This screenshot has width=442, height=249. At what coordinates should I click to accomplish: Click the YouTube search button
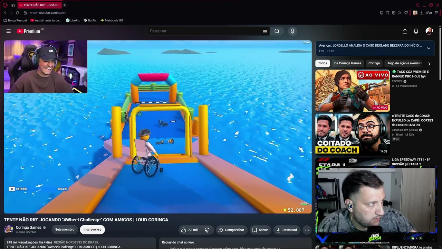[277, 31]
